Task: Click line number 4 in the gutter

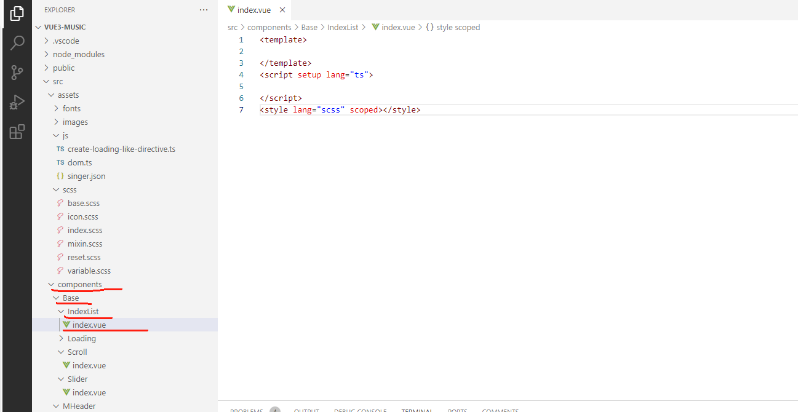Action: click(x=241, y=74)
